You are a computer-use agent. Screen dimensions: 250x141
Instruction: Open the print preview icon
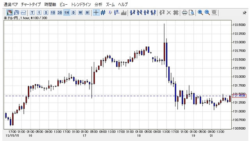191,12
